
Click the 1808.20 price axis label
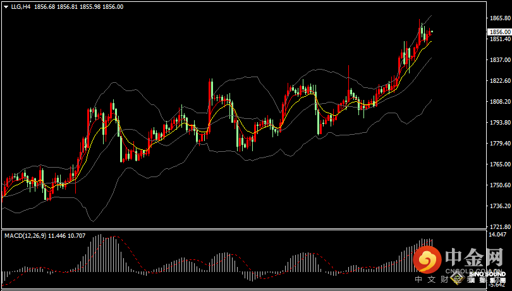(499, 102)
